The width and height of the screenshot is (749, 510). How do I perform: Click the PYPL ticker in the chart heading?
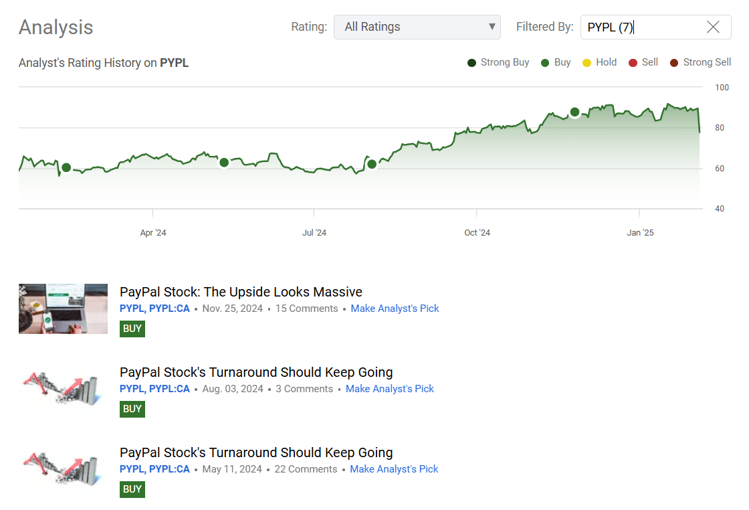pyautogui.click(x=176, y=62)
